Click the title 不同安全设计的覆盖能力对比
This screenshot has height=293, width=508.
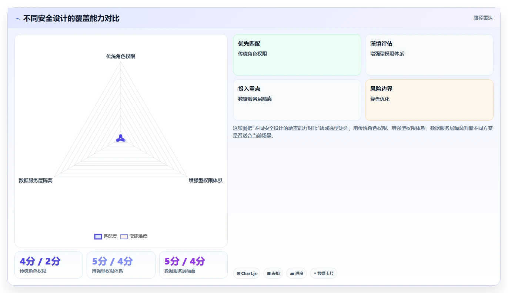click(71, 18)
